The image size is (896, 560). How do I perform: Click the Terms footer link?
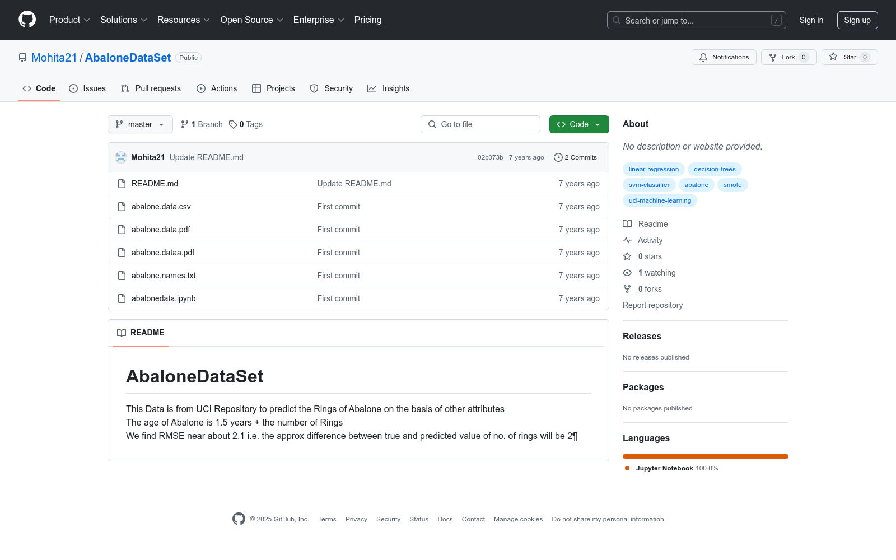(x=327, y=519)
